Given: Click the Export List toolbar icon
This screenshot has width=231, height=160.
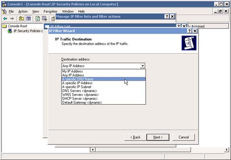Looking at the screenshot, I should point(45,18).
